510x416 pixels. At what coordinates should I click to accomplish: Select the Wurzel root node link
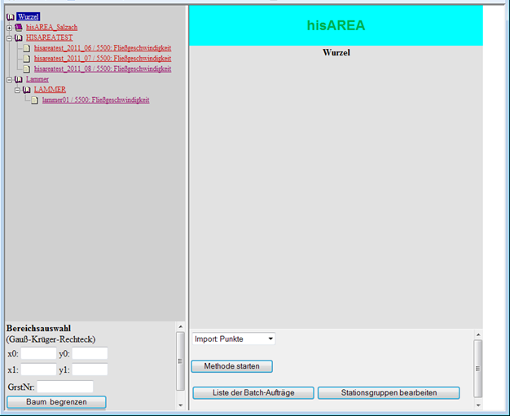(x=29, y=16)
